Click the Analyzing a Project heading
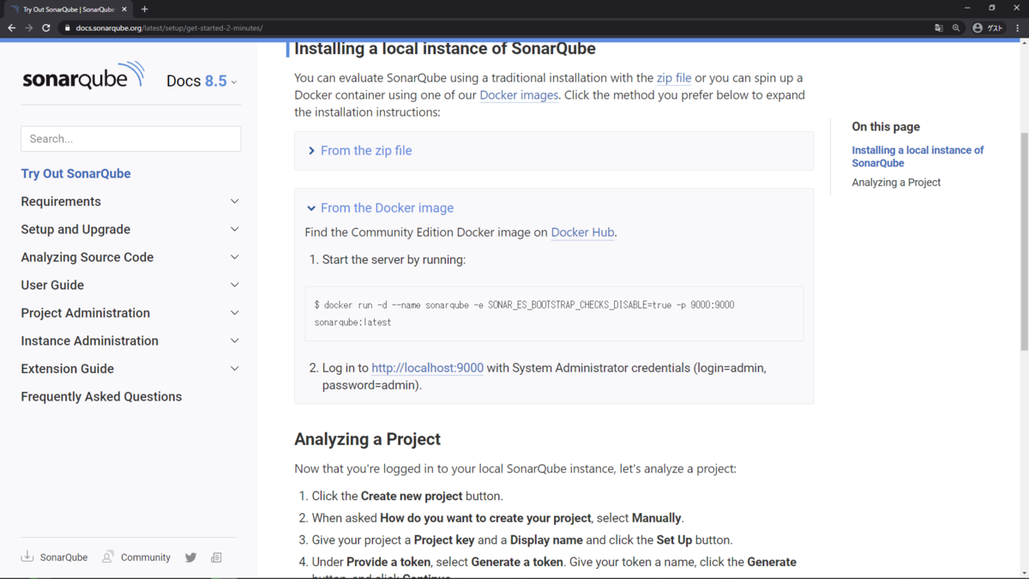 pos(367,439)
